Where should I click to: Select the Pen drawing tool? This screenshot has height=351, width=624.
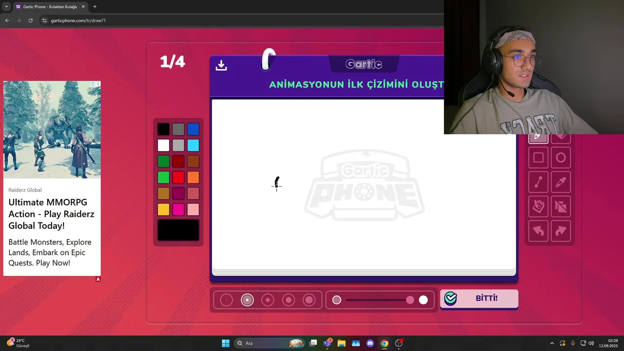click(x=538, y=137)
